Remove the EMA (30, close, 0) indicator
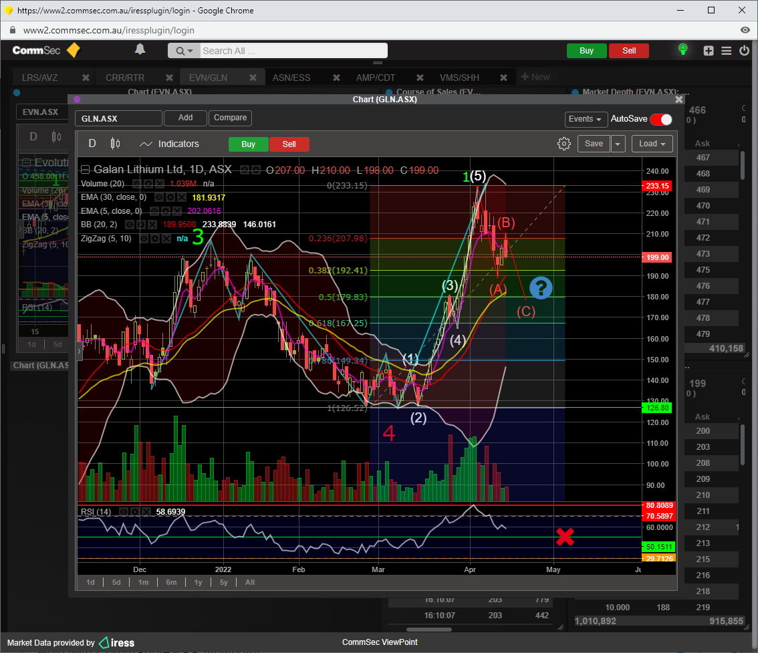 point(181,197)
